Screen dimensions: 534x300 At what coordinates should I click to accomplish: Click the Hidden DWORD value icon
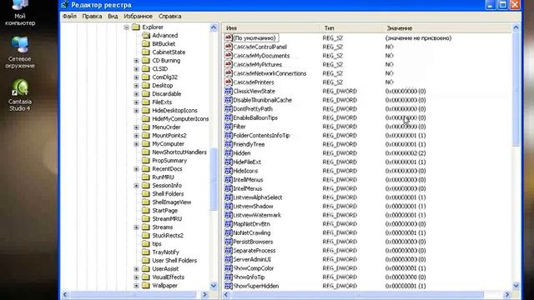point(228,152)
